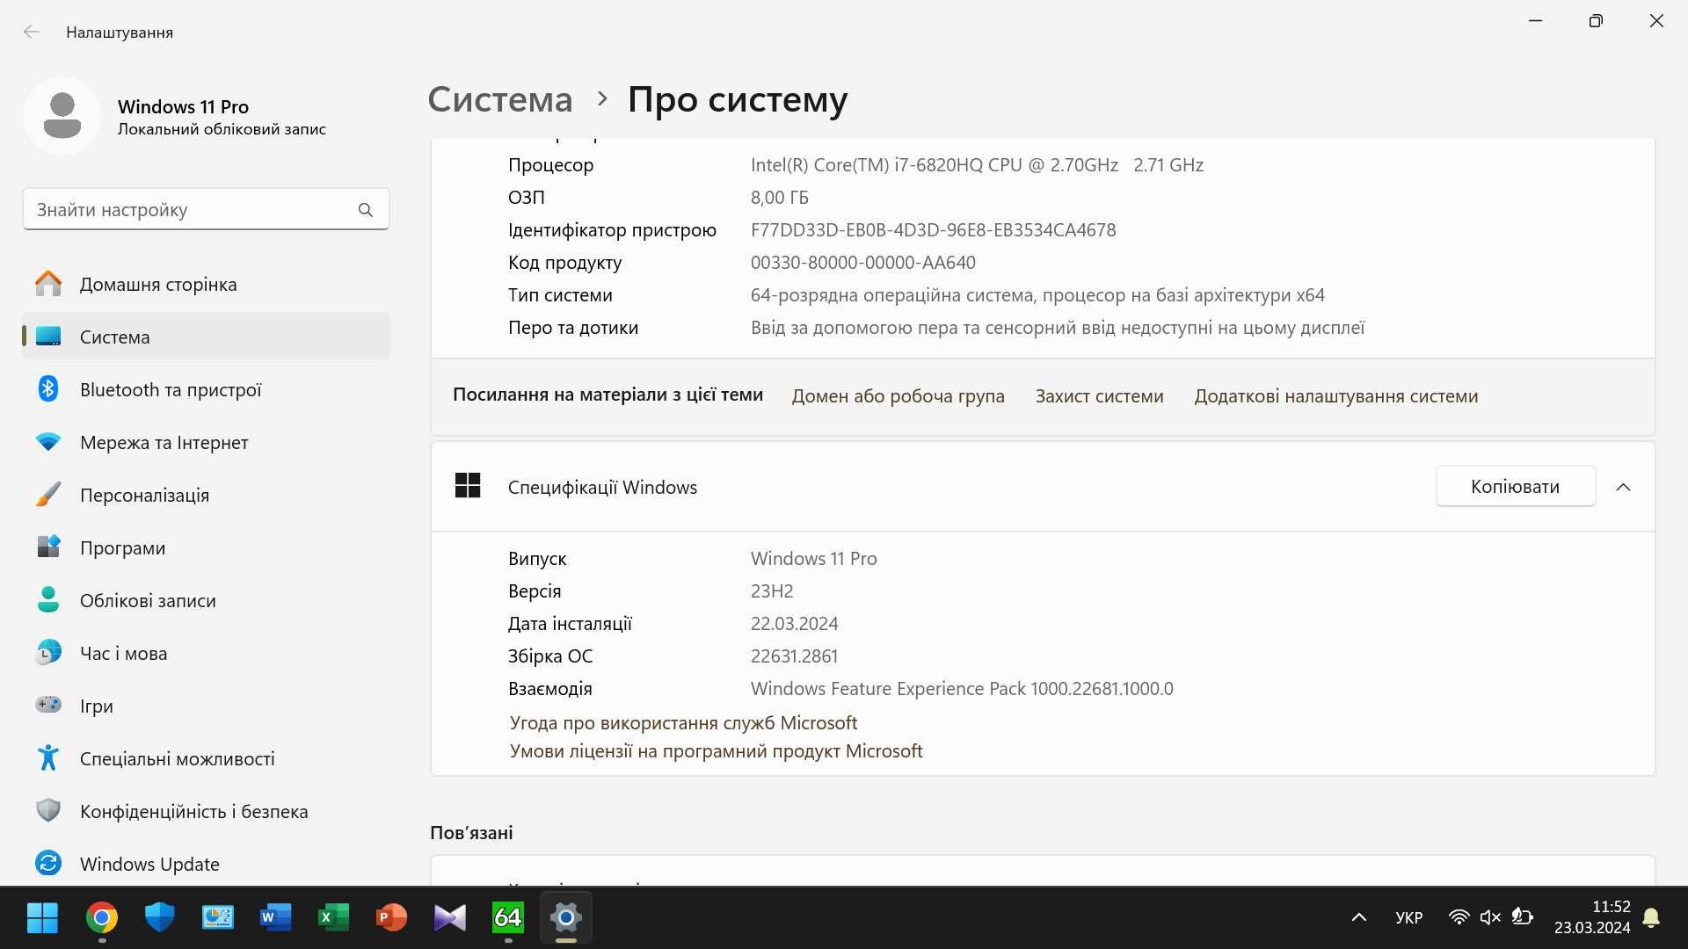Open Visual Studio from the taskbar
This screenshot has width=1688, height=949.
449,917
